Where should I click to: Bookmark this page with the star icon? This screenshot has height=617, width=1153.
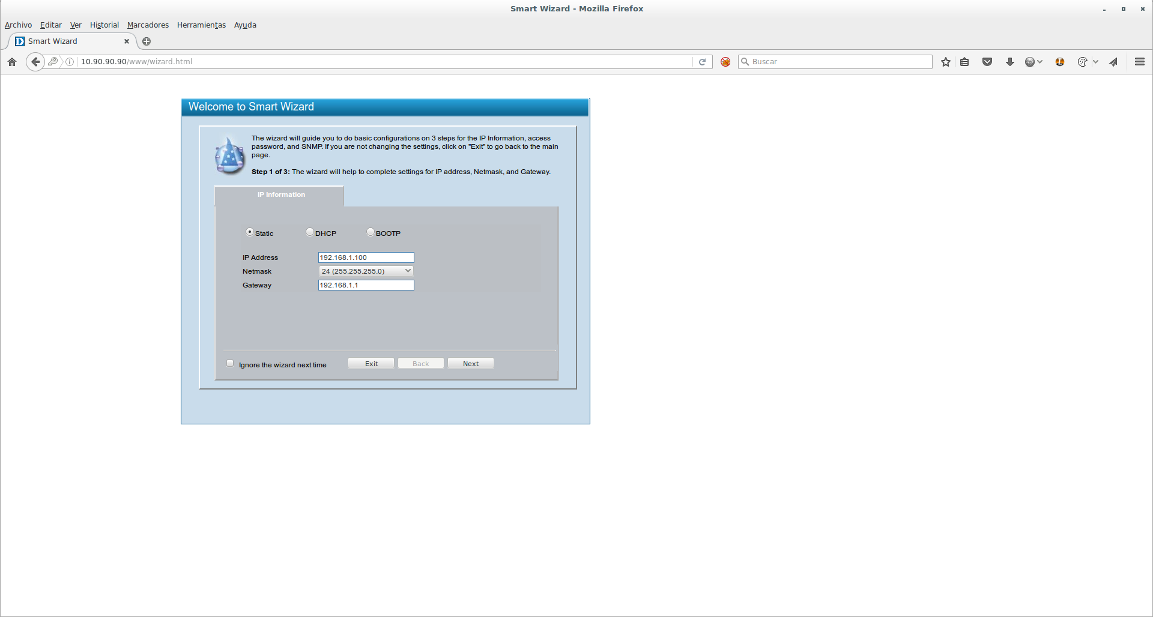pyautogui.click(x=946, y=62)
